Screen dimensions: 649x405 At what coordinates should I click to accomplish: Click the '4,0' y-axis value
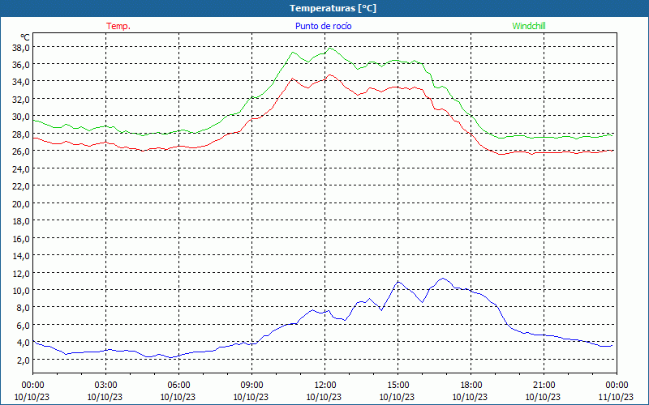click(23, 343)
